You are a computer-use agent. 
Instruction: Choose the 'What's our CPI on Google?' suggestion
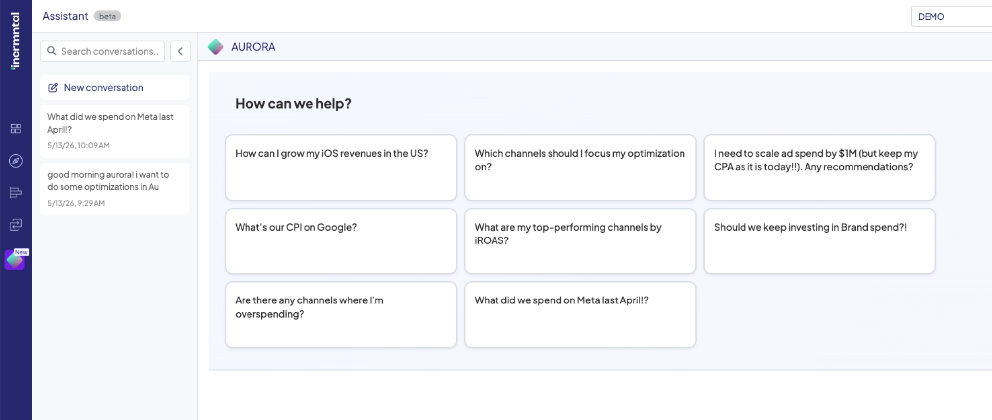pyautogui.click(x=341, y=241)
